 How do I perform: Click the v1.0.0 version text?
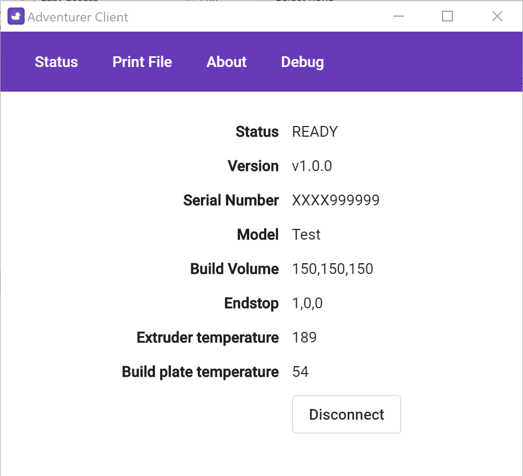click(312, 166)
